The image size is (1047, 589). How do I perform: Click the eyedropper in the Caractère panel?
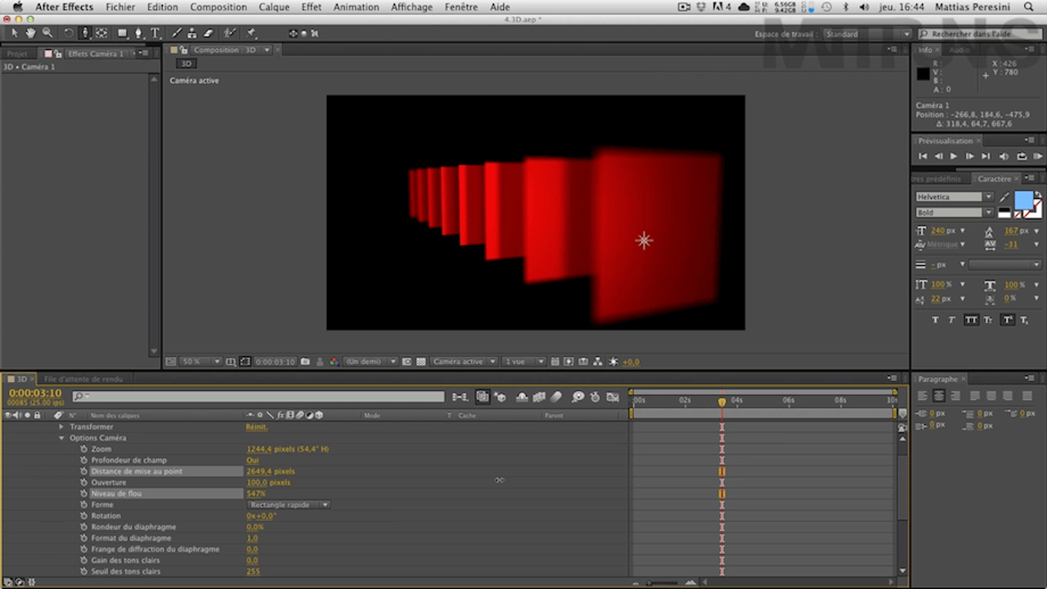(x=1004, y=197)
